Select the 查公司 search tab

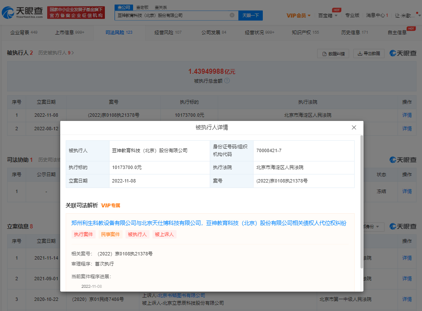(x=124, y=7)
